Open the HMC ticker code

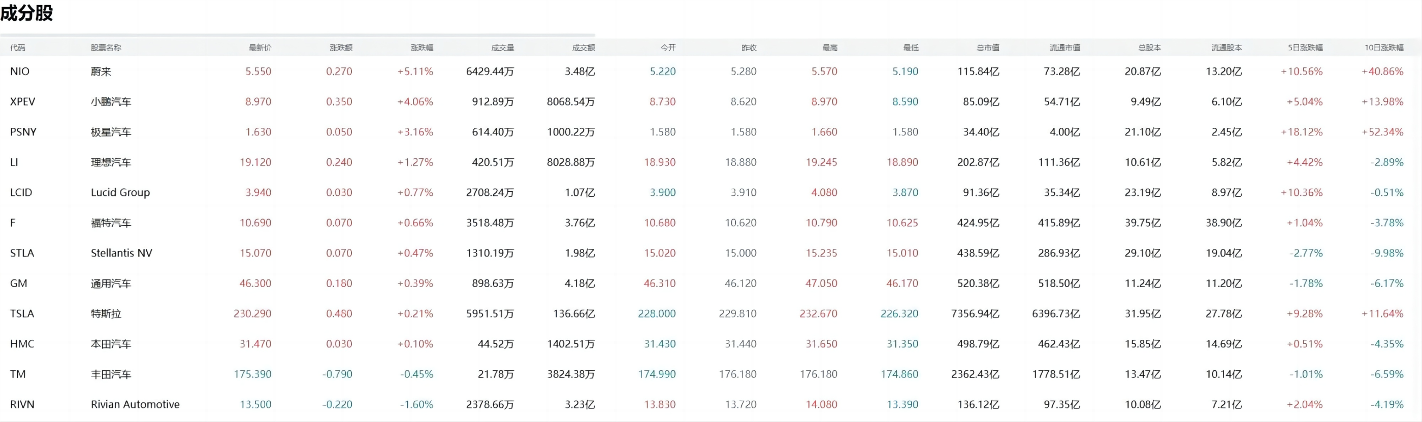point(22,344)
